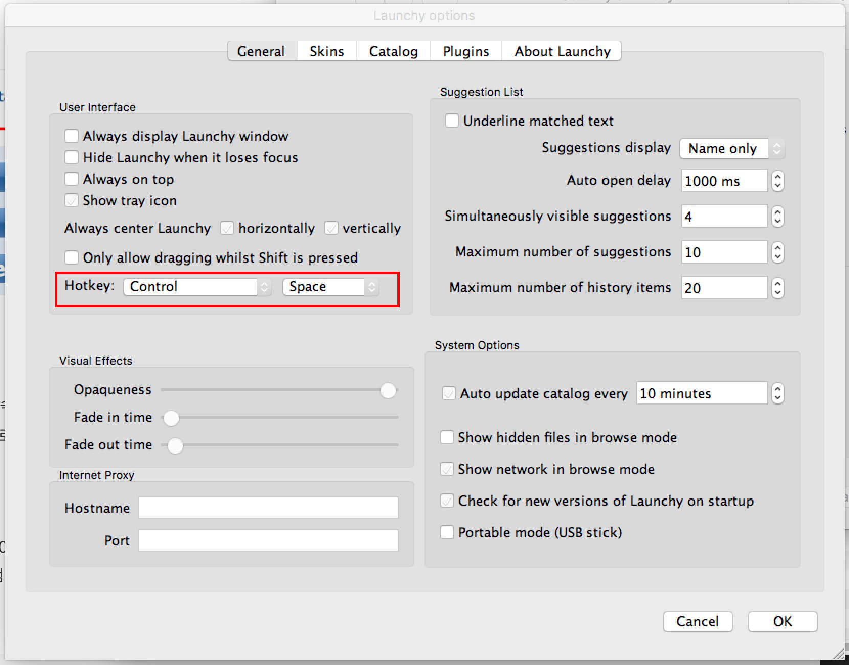
Task: Click the Cancel button
Action: tap(698, 621)
